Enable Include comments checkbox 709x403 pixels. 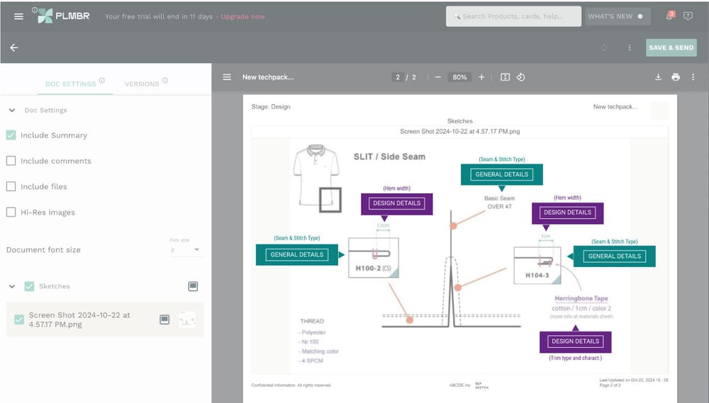(x=11, y=161)
